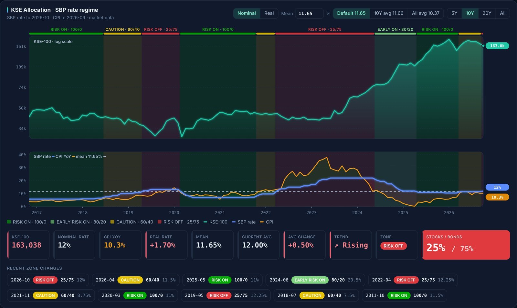Open the 2021-11 CAUTION zone change
Image resolution: width=517 pixels, height=308 pixels.
(51, 295)
